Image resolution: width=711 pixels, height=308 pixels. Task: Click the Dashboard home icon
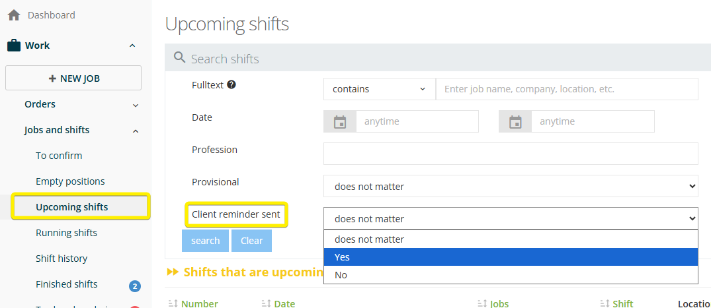(14, 15)
